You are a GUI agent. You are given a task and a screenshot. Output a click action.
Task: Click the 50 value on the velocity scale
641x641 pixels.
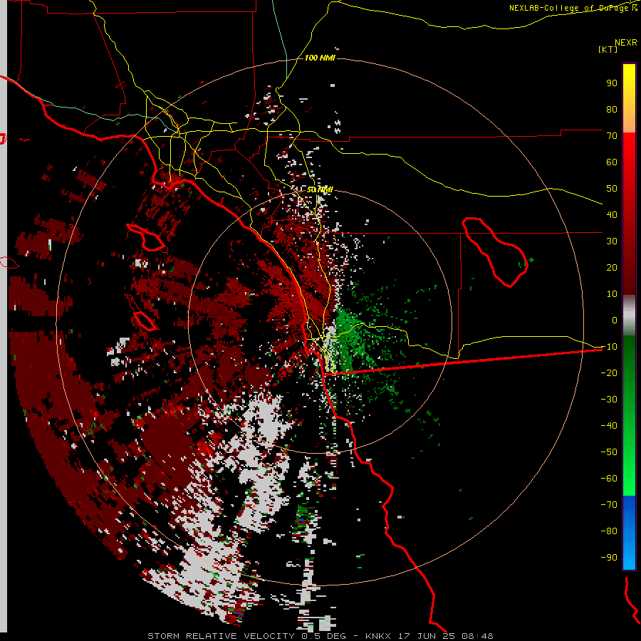click(612, 189)
